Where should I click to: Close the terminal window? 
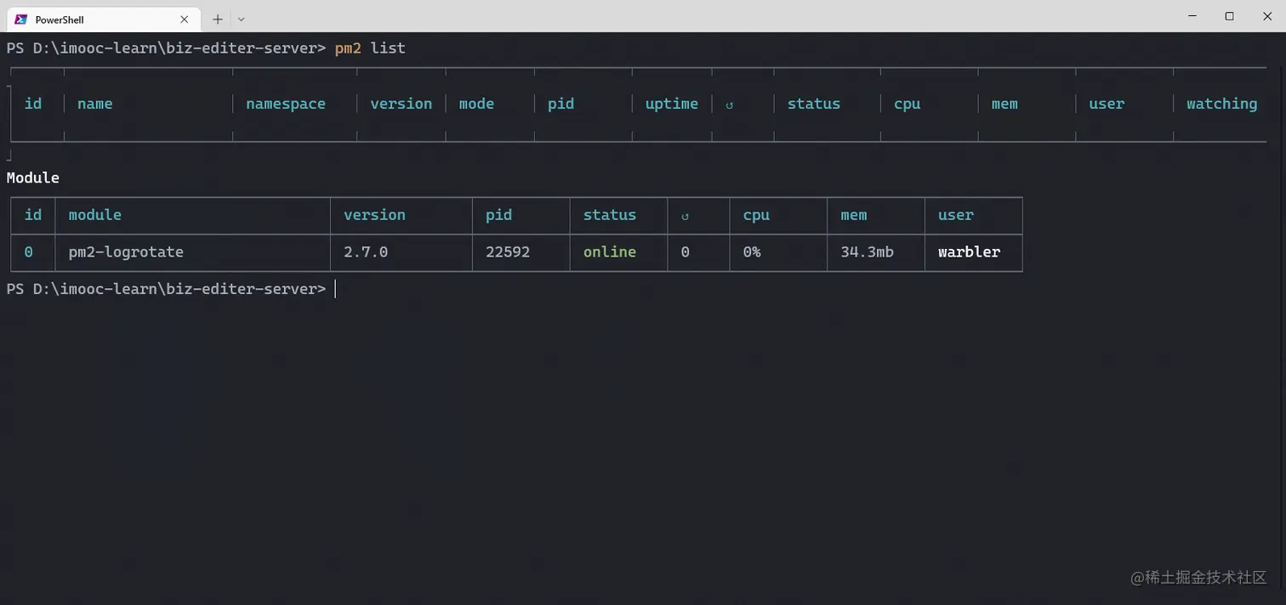pyautogui.click(x=1266, y=16)
